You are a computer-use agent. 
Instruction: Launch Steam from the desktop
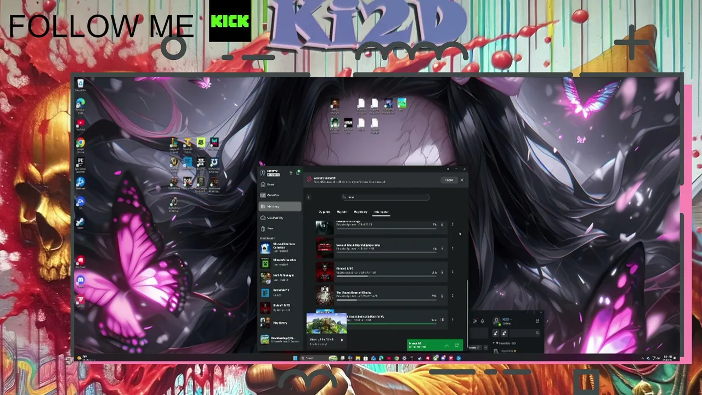pyautogui.click(x=81, y=223)
